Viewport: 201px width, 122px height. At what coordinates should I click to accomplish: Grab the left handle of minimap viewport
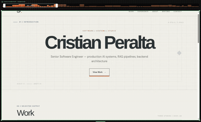(4, 6)
